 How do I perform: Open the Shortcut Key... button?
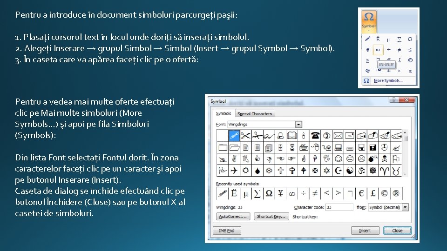point(271,217)
